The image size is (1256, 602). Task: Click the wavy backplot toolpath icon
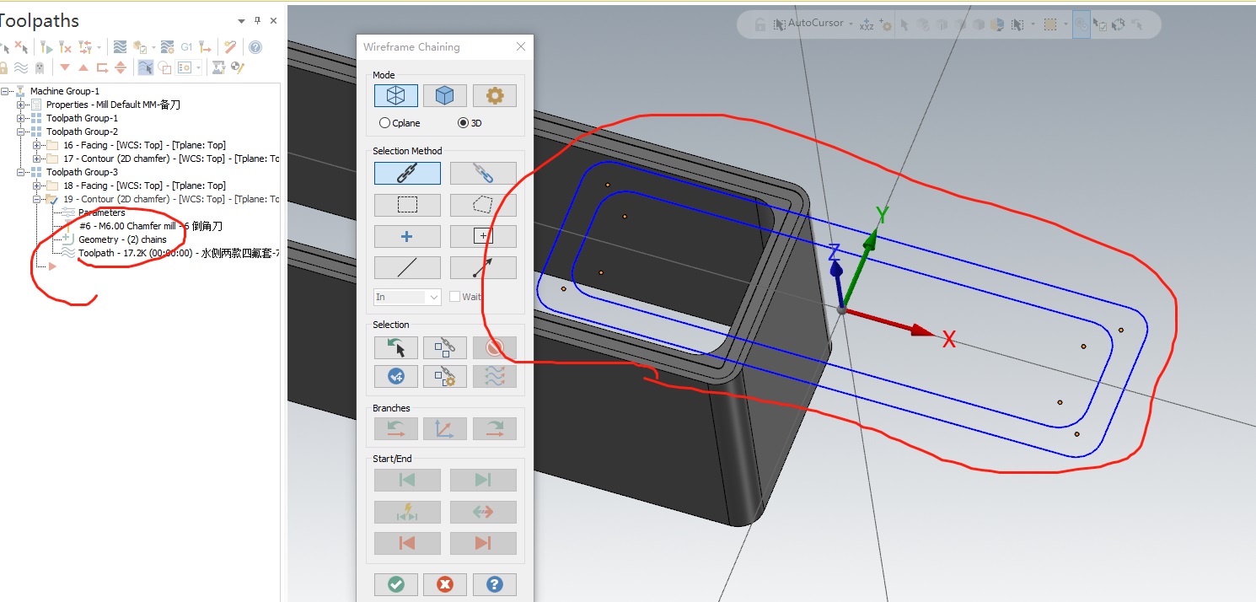pyautogui.click(x=120, y=47)
